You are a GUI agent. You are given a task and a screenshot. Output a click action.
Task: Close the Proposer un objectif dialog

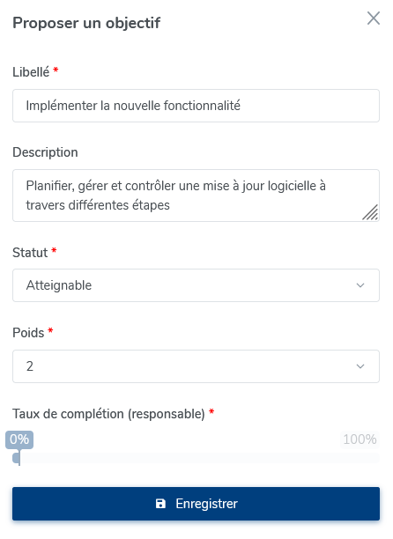(x=373, y=18)
